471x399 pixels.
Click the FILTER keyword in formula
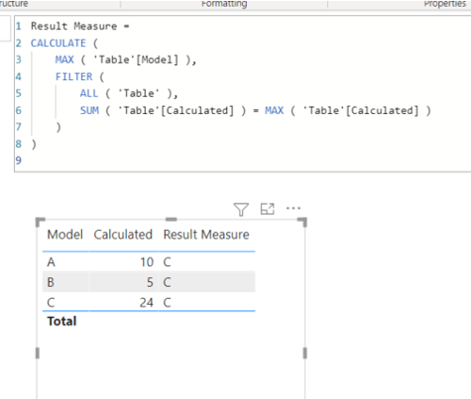[74, 76]
